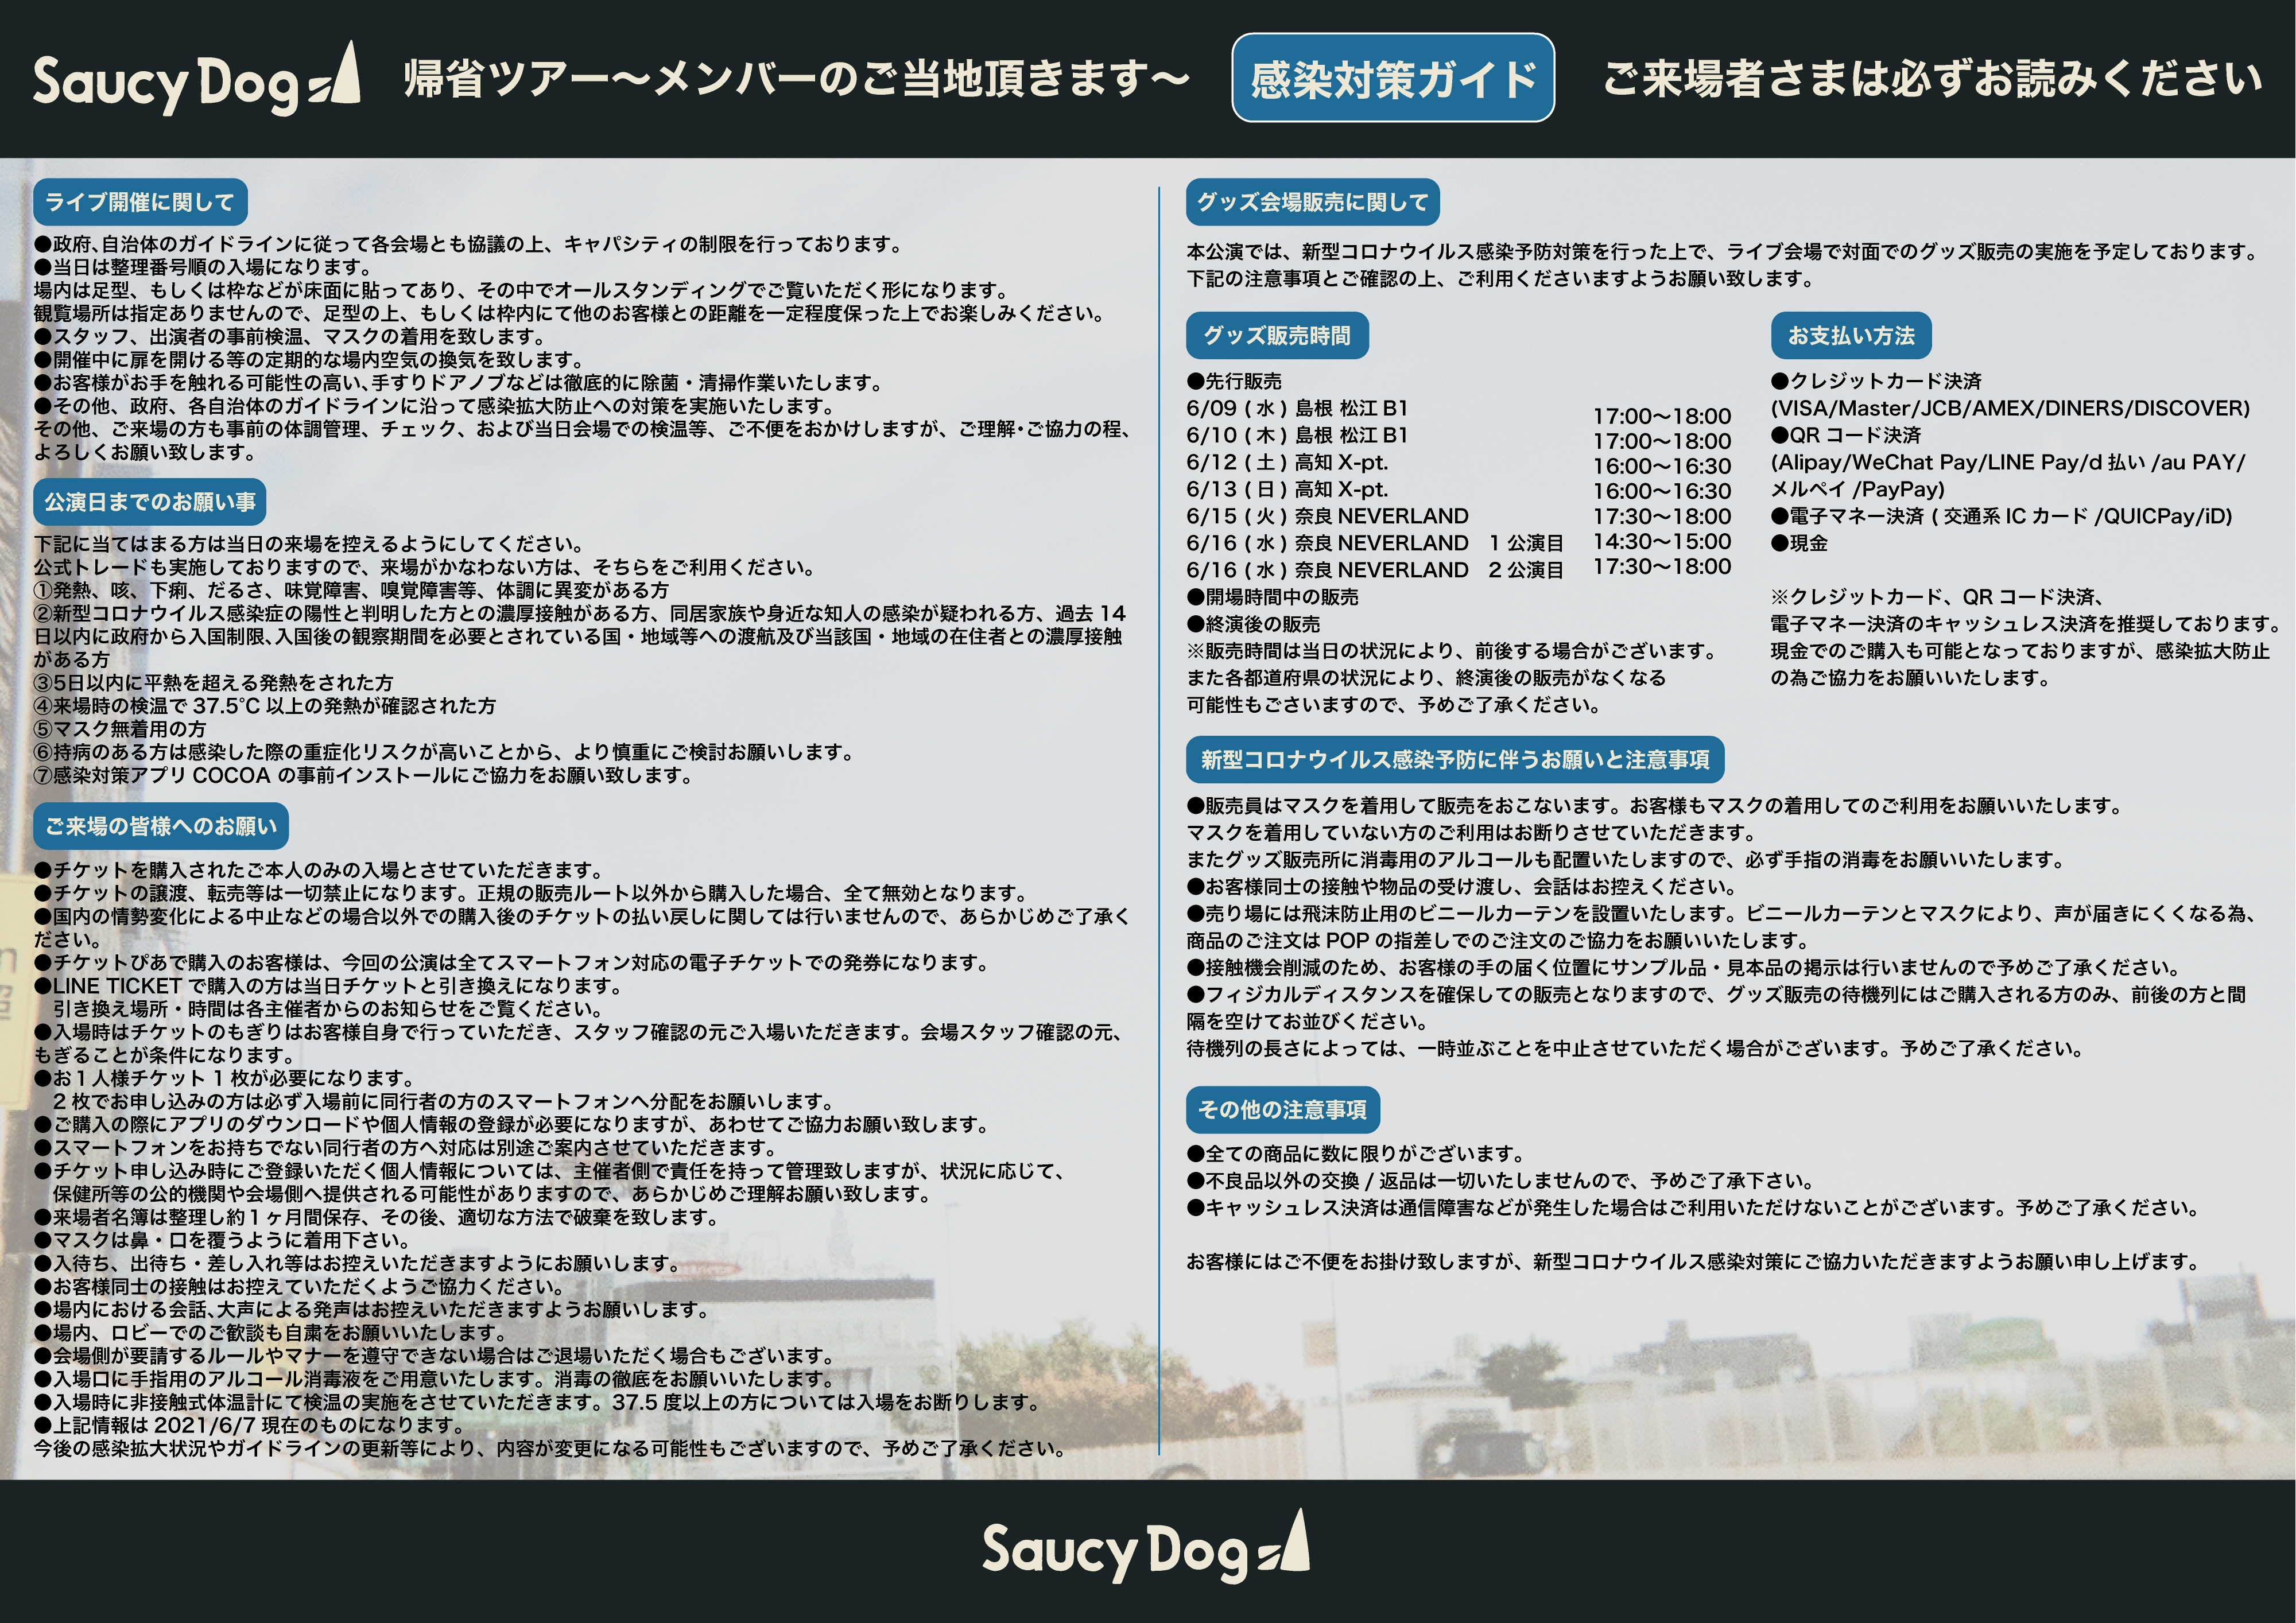Click the title 帰省ツアー〜メンバーのご当地頂きます〜
Screen dimensions: 2296x1623
[796, 79]
